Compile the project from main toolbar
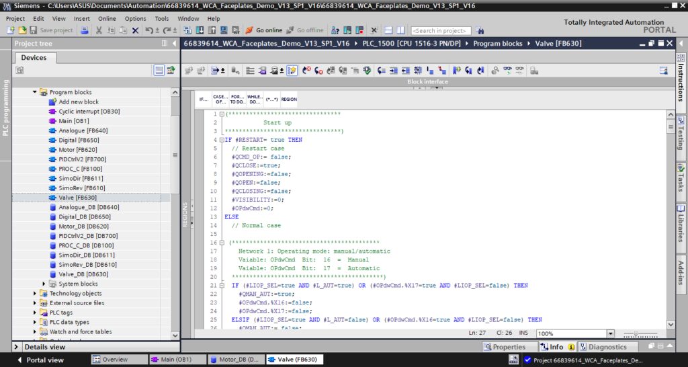 point(188,30)
